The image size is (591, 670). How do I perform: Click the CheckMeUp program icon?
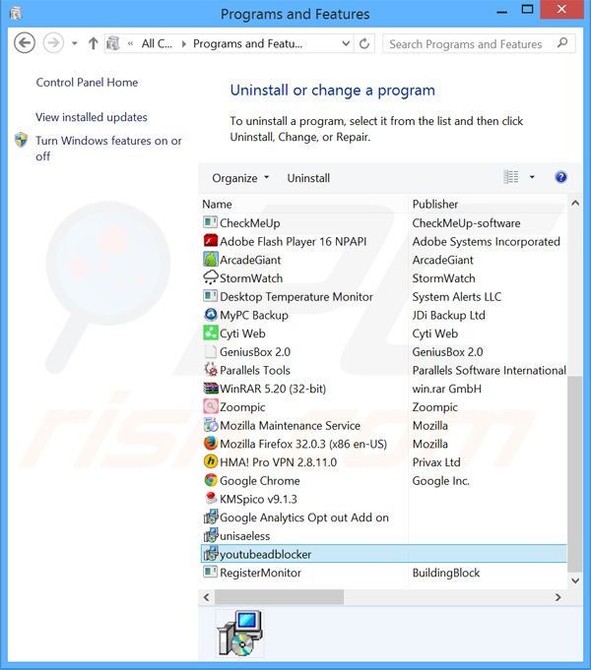tap(210, 222)
